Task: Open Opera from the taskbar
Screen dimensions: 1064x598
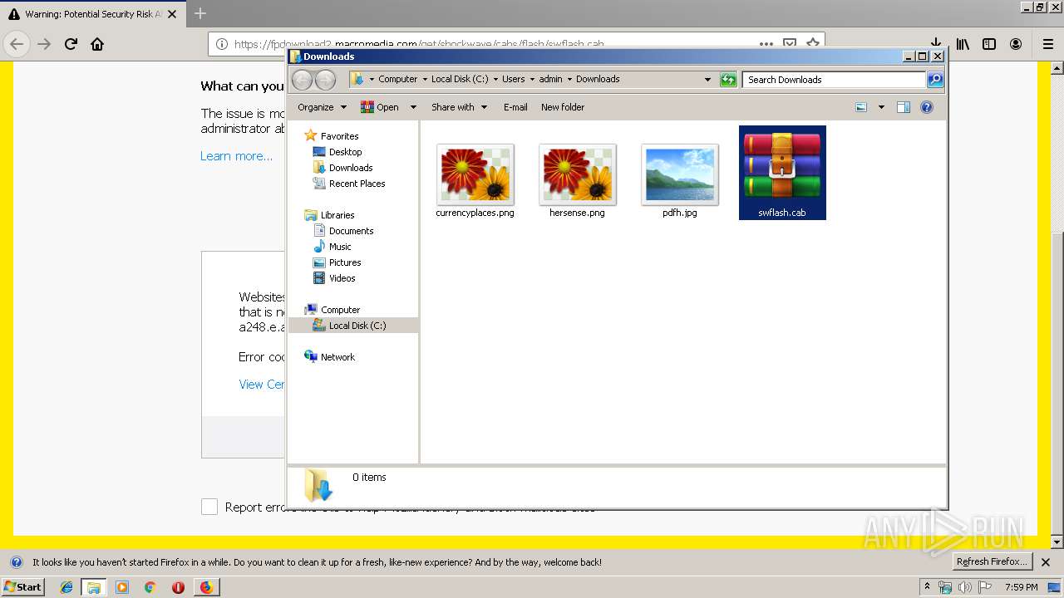Action: tap(178, 587)
